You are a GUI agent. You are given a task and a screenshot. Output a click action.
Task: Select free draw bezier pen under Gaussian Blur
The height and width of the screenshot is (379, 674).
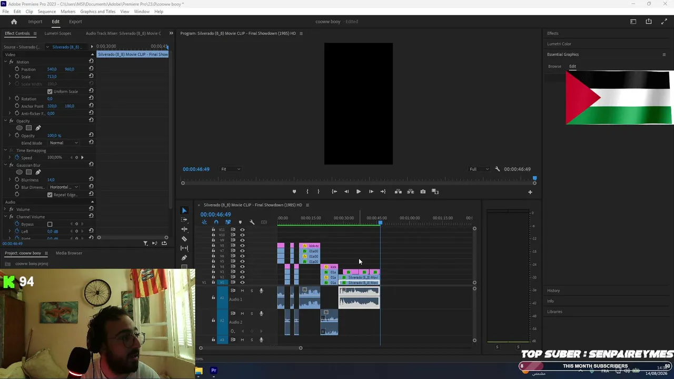coord(38,172)
